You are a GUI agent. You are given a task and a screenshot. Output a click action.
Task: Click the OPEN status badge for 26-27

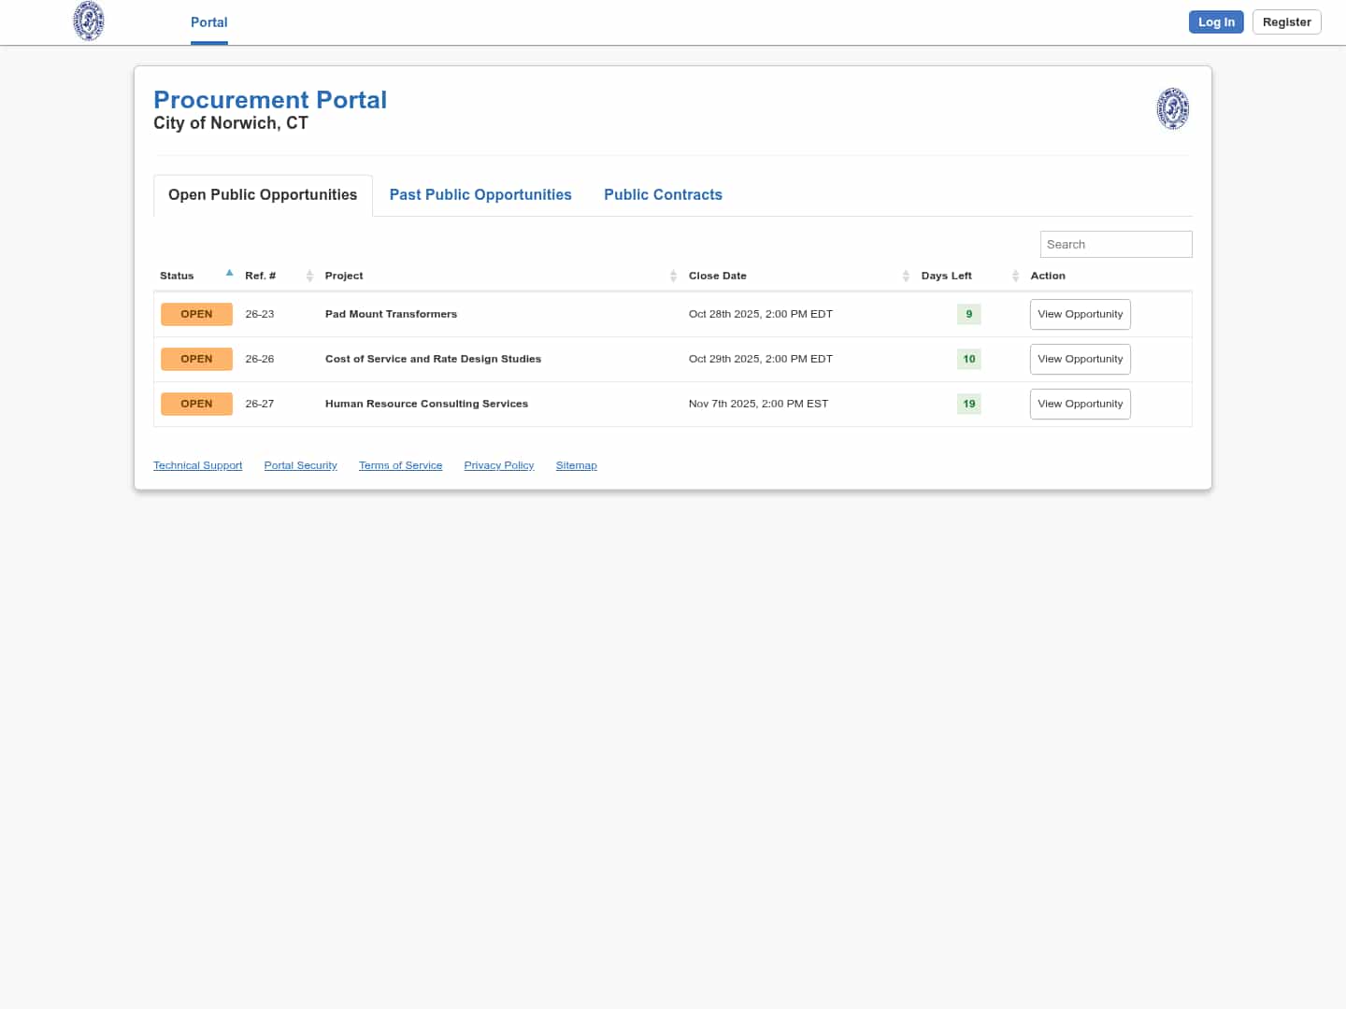tap(196, 404)
